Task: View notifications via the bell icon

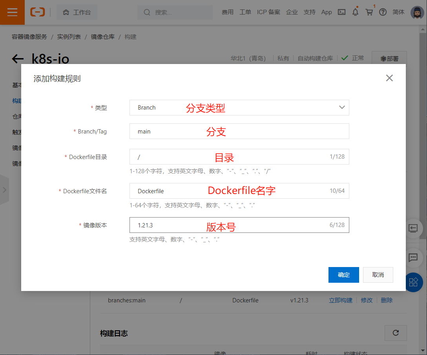Action: pos(356,12)
